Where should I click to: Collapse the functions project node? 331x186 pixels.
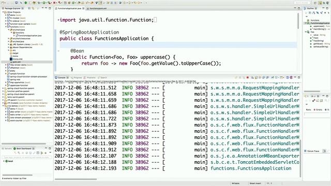click(x=6, y=27)
